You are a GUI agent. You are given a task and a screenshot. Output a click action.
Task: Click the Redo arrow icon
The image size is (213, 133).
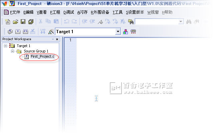tap(74, 21)
